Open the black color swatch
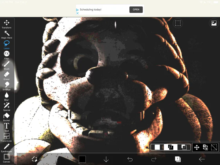This screenshot has height=165, width=220. (x=82, y=159)
